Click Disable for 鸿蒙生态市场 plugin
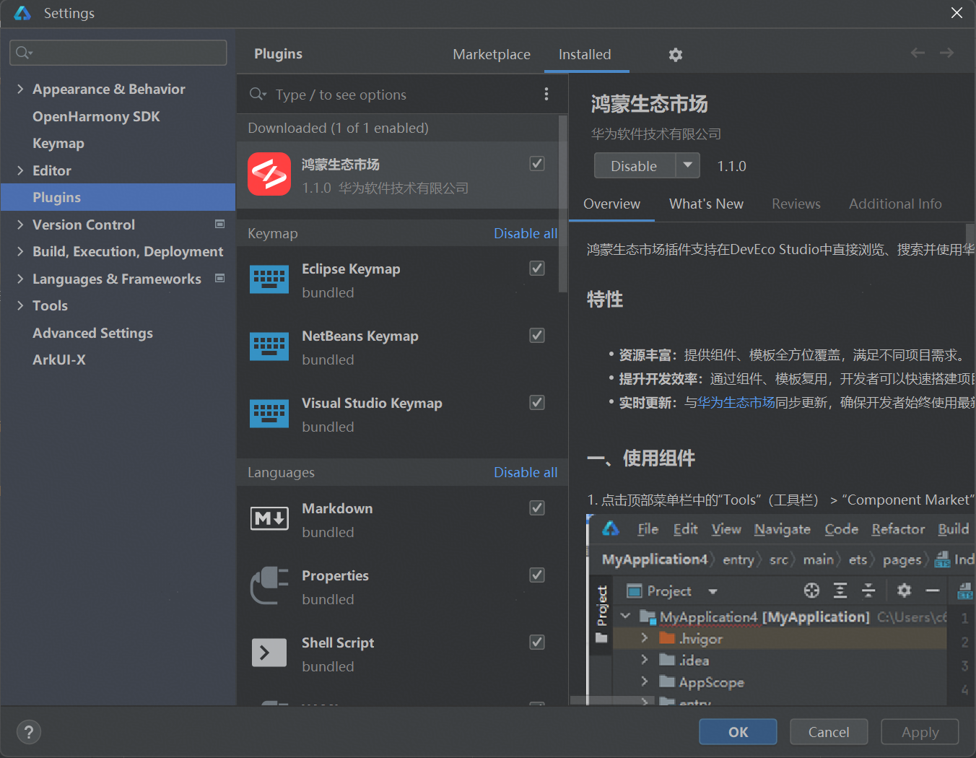Screen dimensions: 976x758 click(635, 165)
